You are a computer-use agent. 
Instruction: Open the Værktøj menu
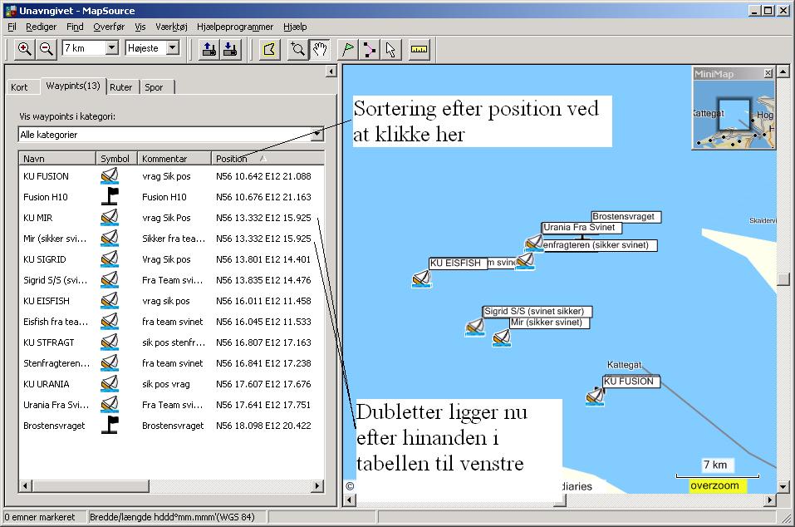coord(171,27)
